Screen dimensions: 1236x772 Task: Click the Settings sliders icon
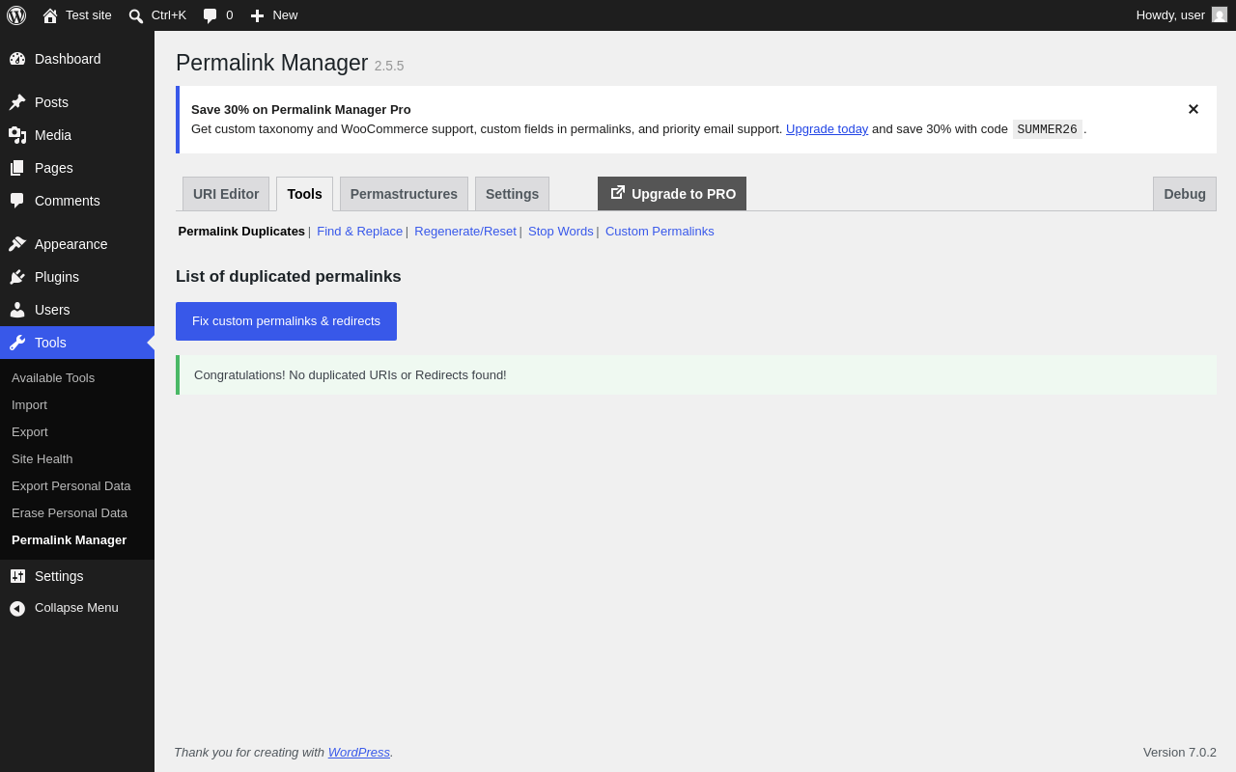(x=17, y=576)
